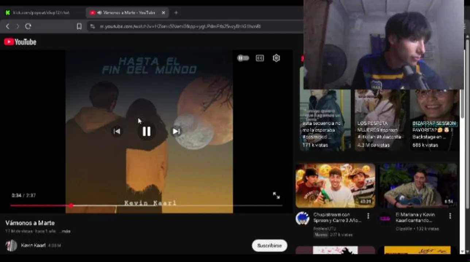Go forward in browser
The image size is (470, 262).
pos(18,26)
